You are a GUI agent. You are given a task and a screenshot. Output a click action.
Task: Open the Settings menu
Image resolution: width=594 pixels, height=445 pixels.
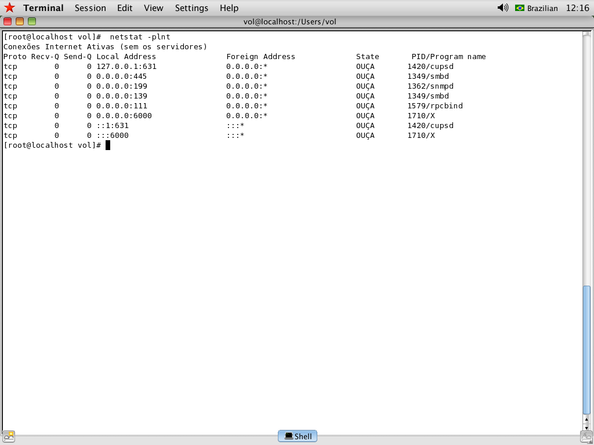coord(191,8)
